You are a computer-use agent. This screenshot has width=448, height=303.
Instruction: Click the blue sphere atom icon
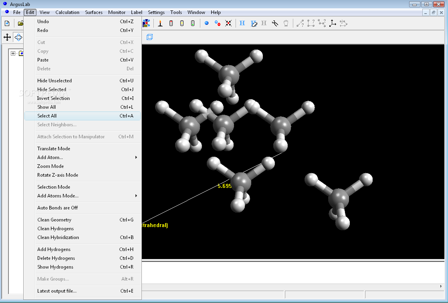pyautogui.click(x=207, y=23)
